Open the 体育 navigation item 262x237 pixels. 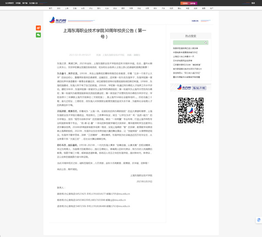147,8
